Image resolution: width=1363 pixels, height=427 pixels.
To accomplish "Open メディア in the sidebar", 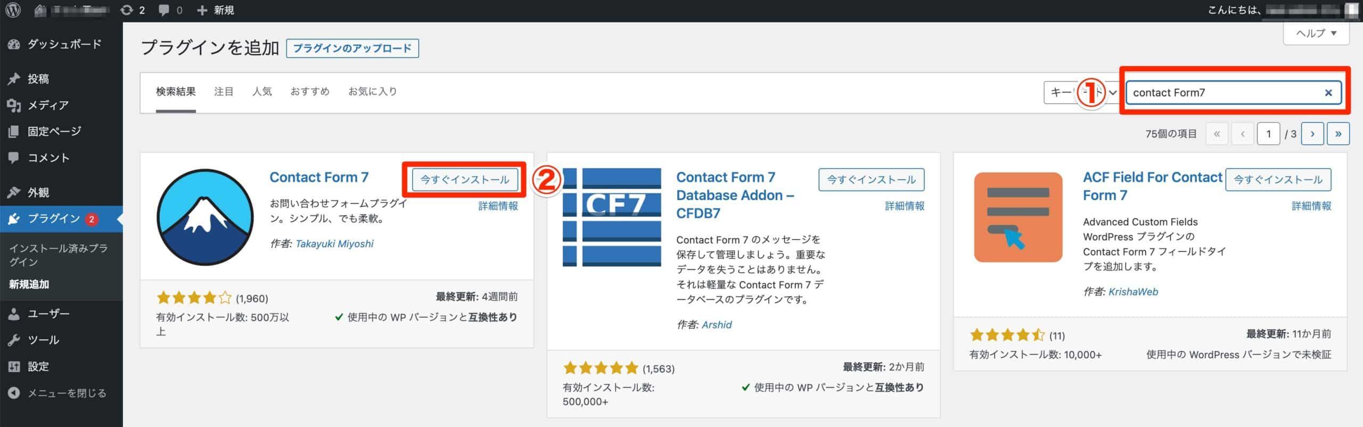I will 61,105.
